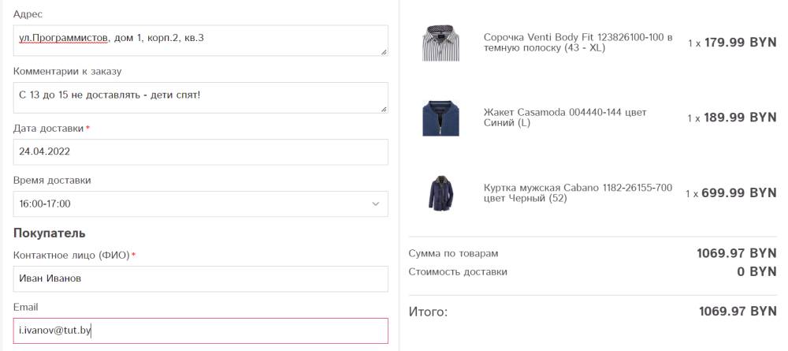Open the delivery time dropdown chevron
The width and height of the screenshot is (788, 351).
pos(375,204)
